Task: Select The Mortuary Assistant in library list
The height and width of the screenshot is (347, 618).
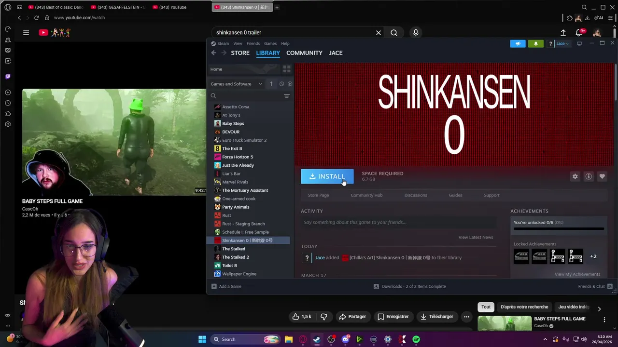Action: click(x=245, y=190)
